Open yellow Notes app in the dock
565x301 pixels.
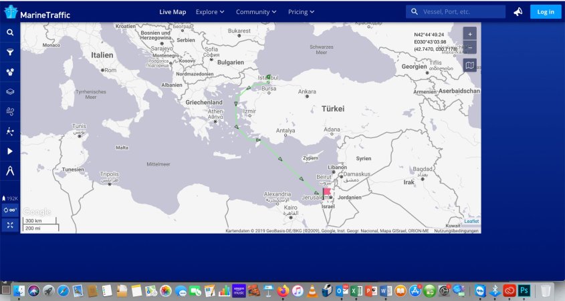[136, 290]
